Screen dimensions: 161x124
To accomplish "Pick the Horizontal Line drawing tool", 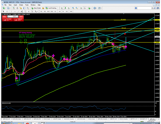I will click(x=15, y=11).
